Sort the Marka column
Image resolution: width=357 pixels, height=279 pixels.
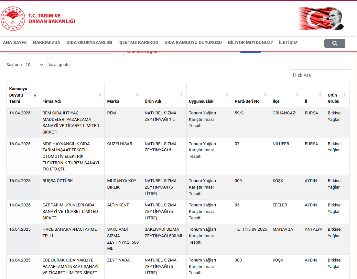click(x=137, y=95)
